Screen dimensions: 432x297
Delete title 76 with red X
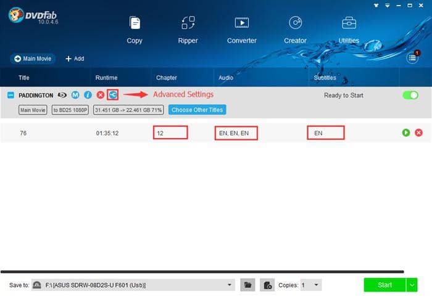click(418, 132)
